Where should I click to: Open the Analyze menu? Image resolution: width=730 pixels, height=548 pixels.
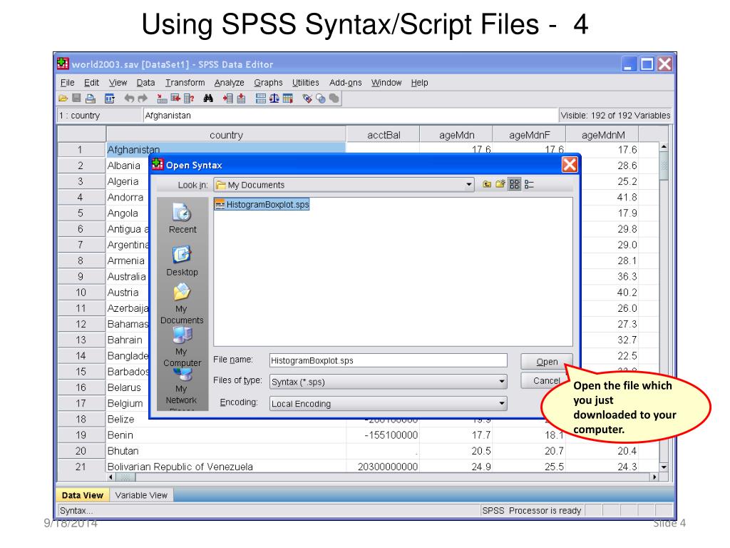point(229,83)
